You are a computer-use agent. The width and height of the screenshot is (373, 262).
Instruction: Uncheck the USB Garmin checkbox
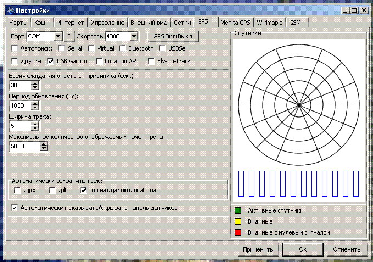pos(51,61)
